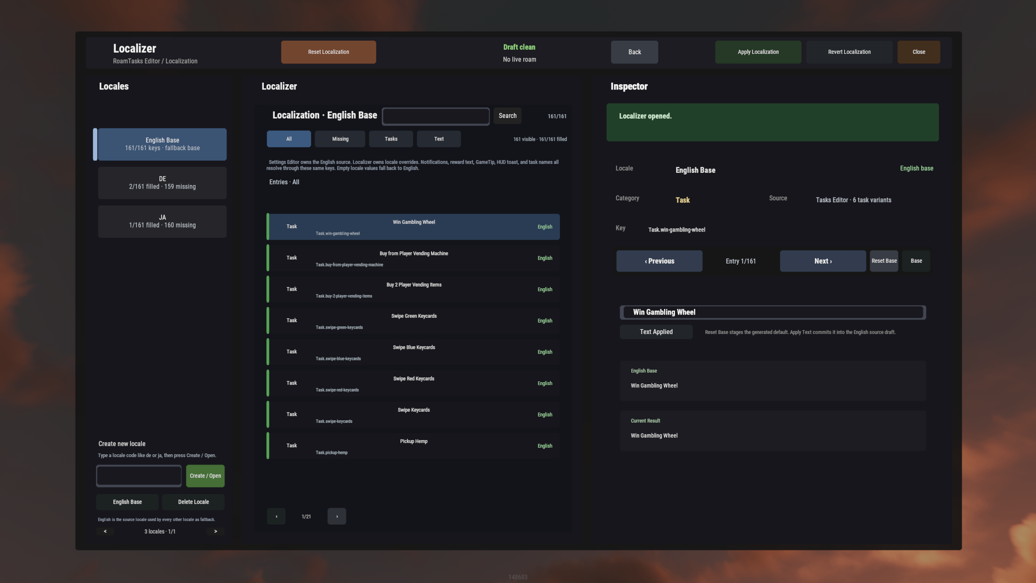Image resolution: width=1036 pixels, height=583 pixels.
Task: Click Apply Localization
Action: 758,52
